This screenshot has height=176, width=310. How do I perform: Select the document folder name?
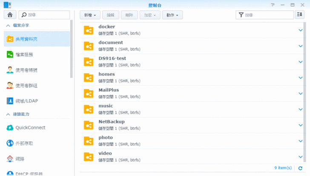pyautogui.click(x=111, y=42)
